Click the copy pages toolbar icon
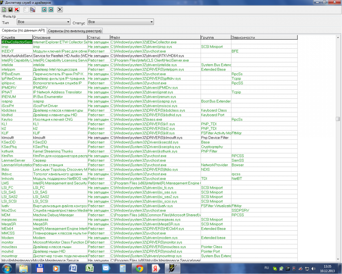The width and height of the screenshot is (342, 274). tap(32, 10)
